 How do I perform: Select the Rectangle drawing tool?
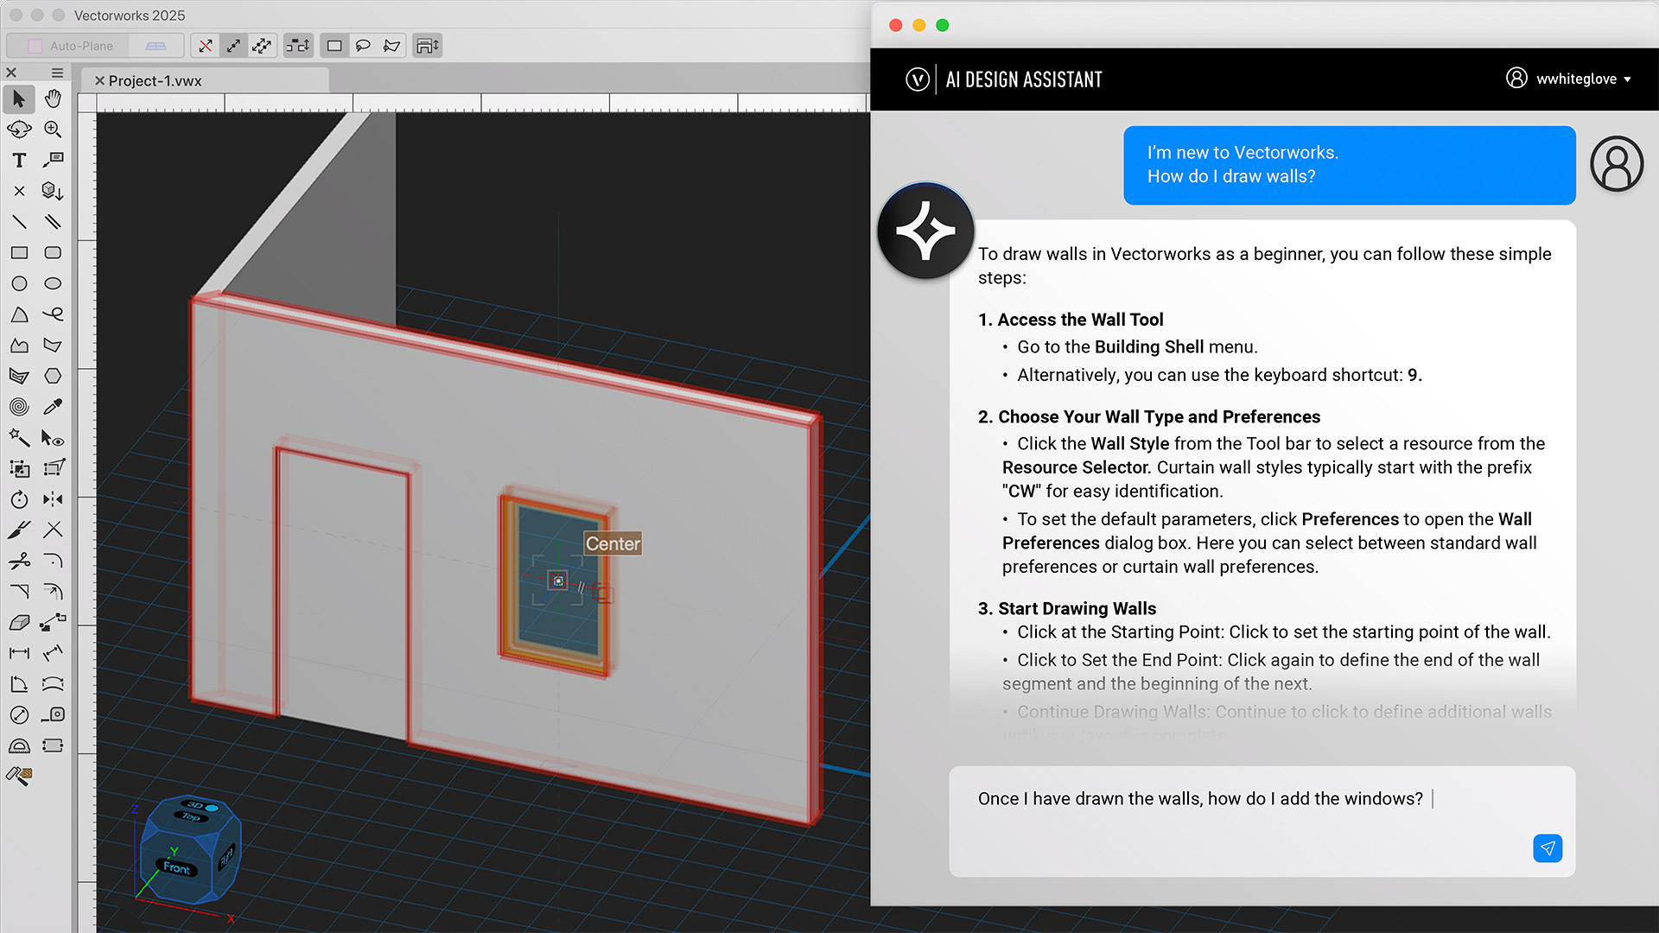click(19, 252)
